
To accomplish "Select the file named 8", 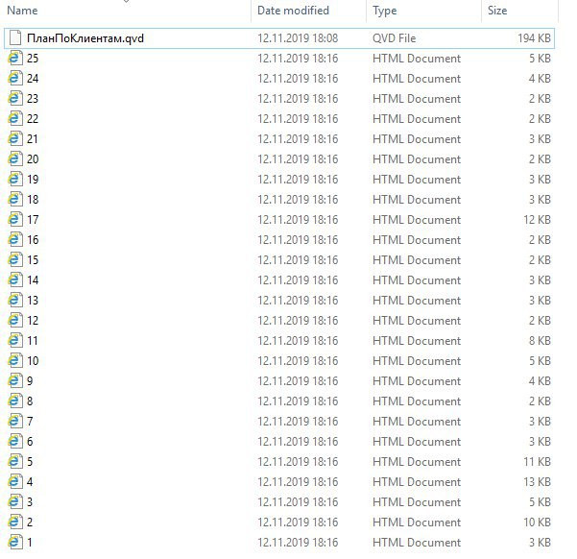I will coord(30,401).
